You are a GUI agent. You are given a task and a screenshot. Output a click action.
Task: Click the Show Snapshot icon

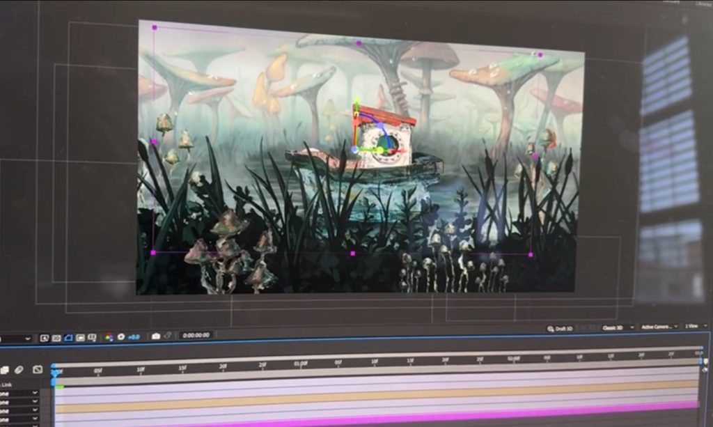tap(167, 336)
